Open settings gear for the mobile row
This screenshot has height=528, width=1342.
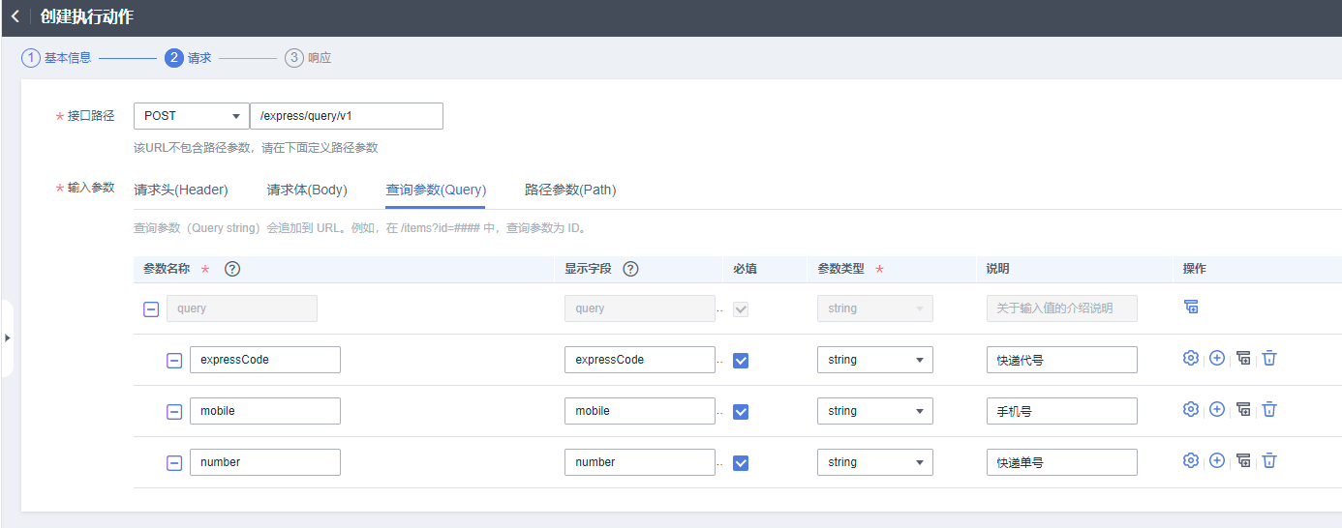coord(1191,409)
